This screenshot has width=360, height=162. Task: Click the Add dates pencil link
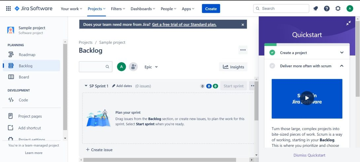point(122,86)
